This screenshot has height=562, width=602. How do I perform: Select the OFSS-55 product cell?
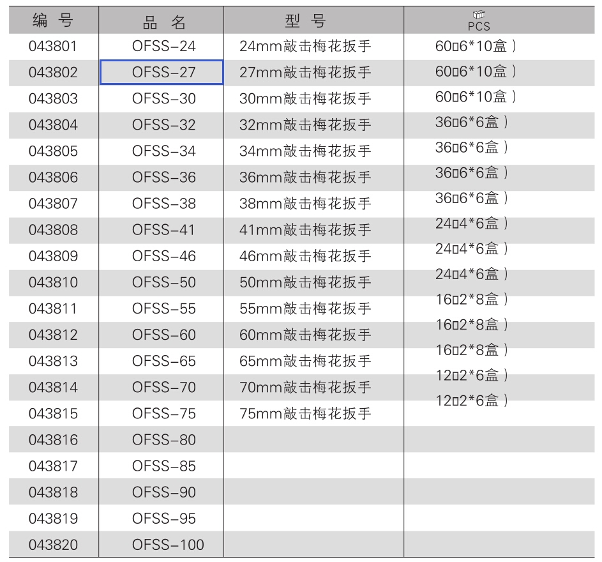(x=164, y=308)
